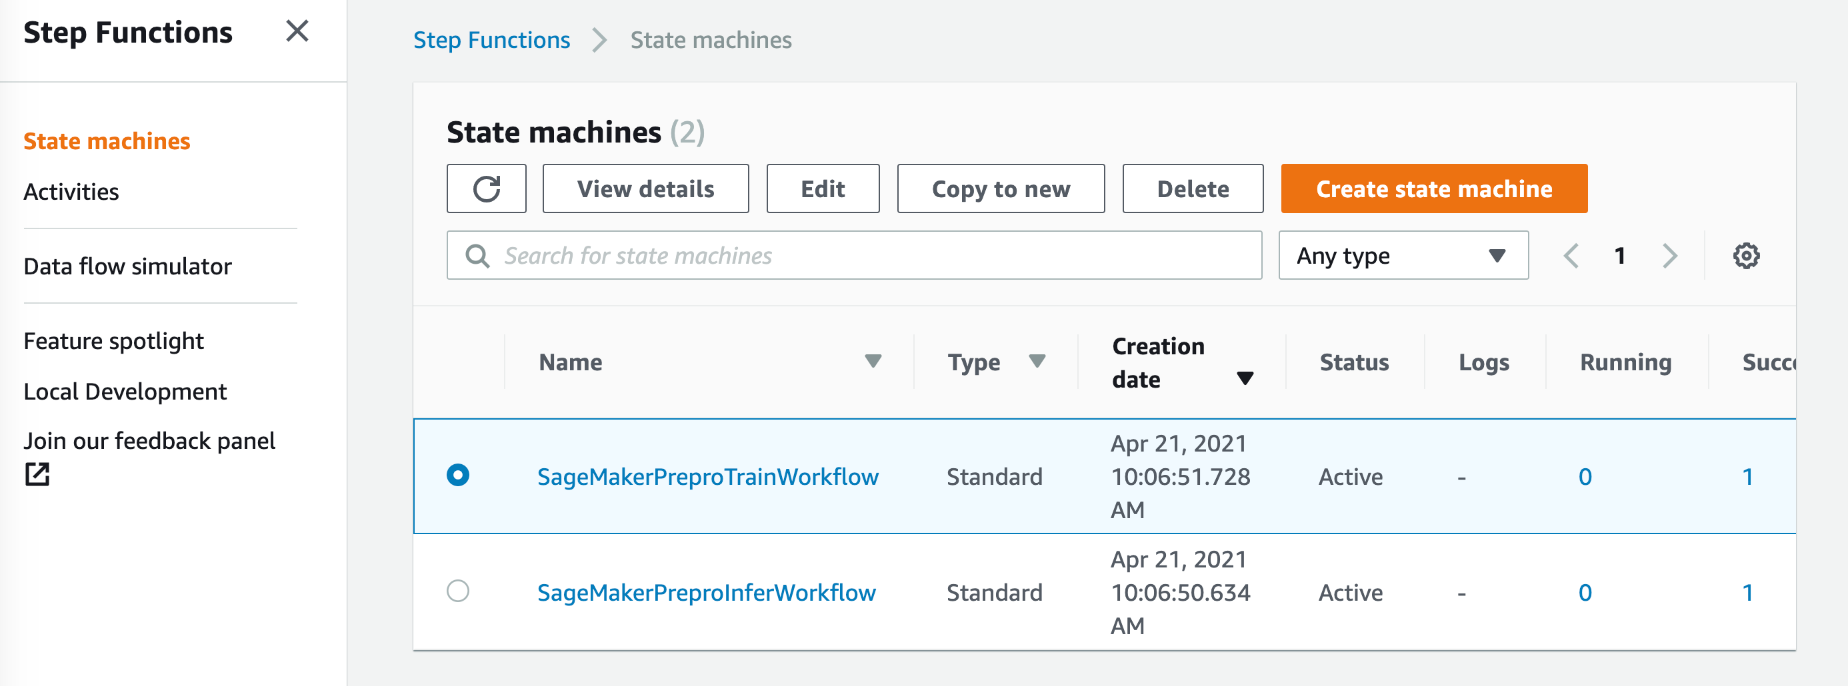1848x686 pixels.
Task: Open Activities in the sidebar
Action: [71, 192]
